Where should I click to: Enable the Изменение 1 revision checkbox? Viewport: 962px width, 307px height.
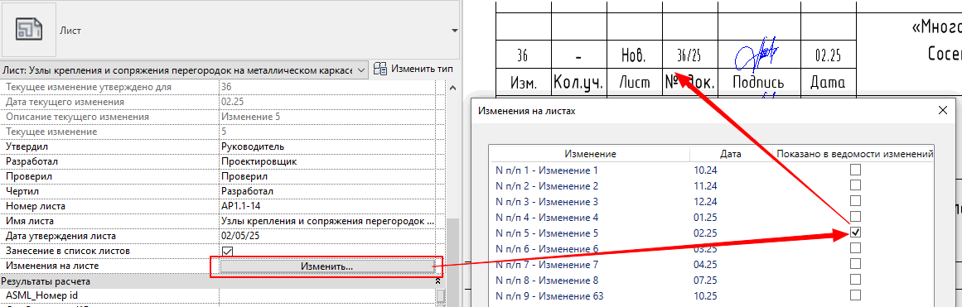pyautogui.click(x=855, y=170)
